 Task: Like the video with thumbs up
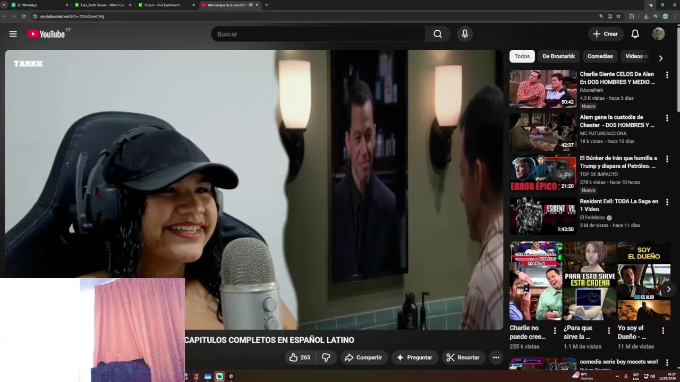300,358
